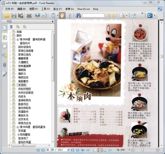Print the document via printer icon

(x=29, y=15)
